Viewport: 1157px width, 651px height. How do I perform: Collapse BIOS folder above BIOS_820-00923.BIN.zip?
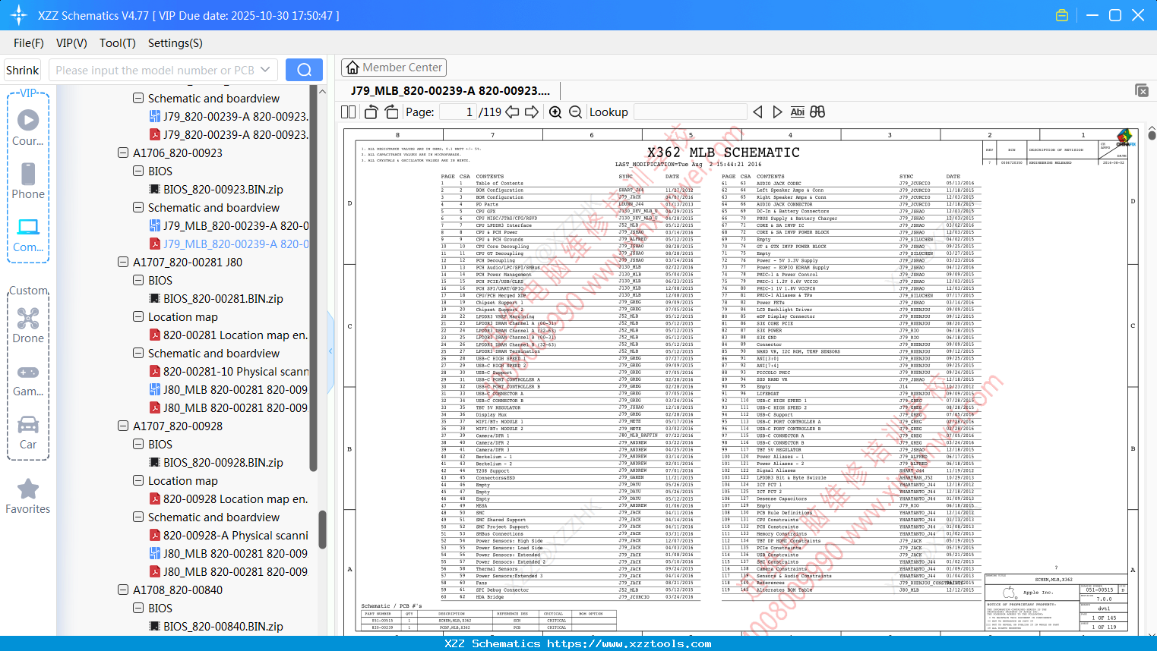[138, 171]
